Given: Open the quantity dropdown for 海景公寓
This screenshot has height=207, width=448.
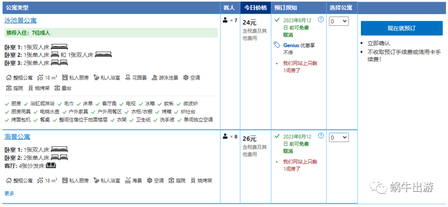Looking at the screenshot, I should (x=339, y=138).
